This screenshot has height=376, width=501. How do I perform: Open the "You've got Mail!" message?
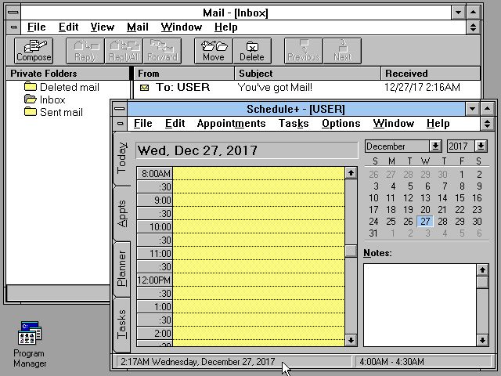click(x=275, y=87)
